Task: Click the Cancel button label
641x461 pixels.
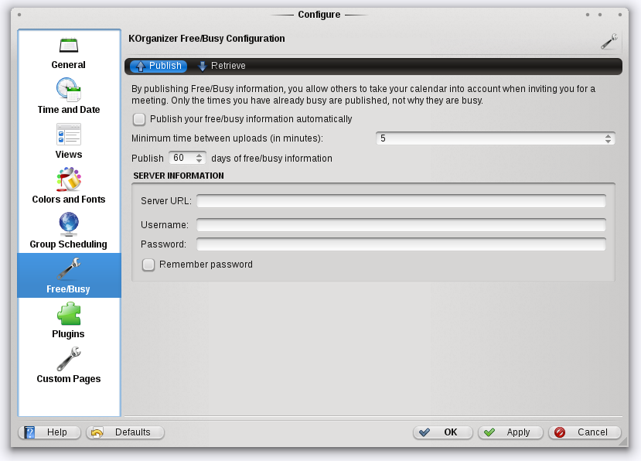Action: 592,432
